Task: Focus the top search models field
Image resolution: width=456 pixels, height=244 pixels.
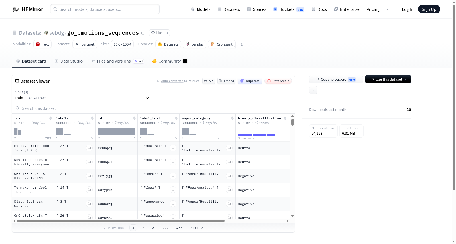Action: pos(105,9)
